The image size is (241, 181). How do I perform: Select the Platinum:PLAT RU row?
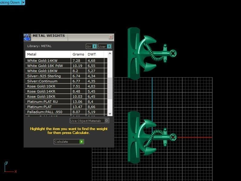point(66,102)
